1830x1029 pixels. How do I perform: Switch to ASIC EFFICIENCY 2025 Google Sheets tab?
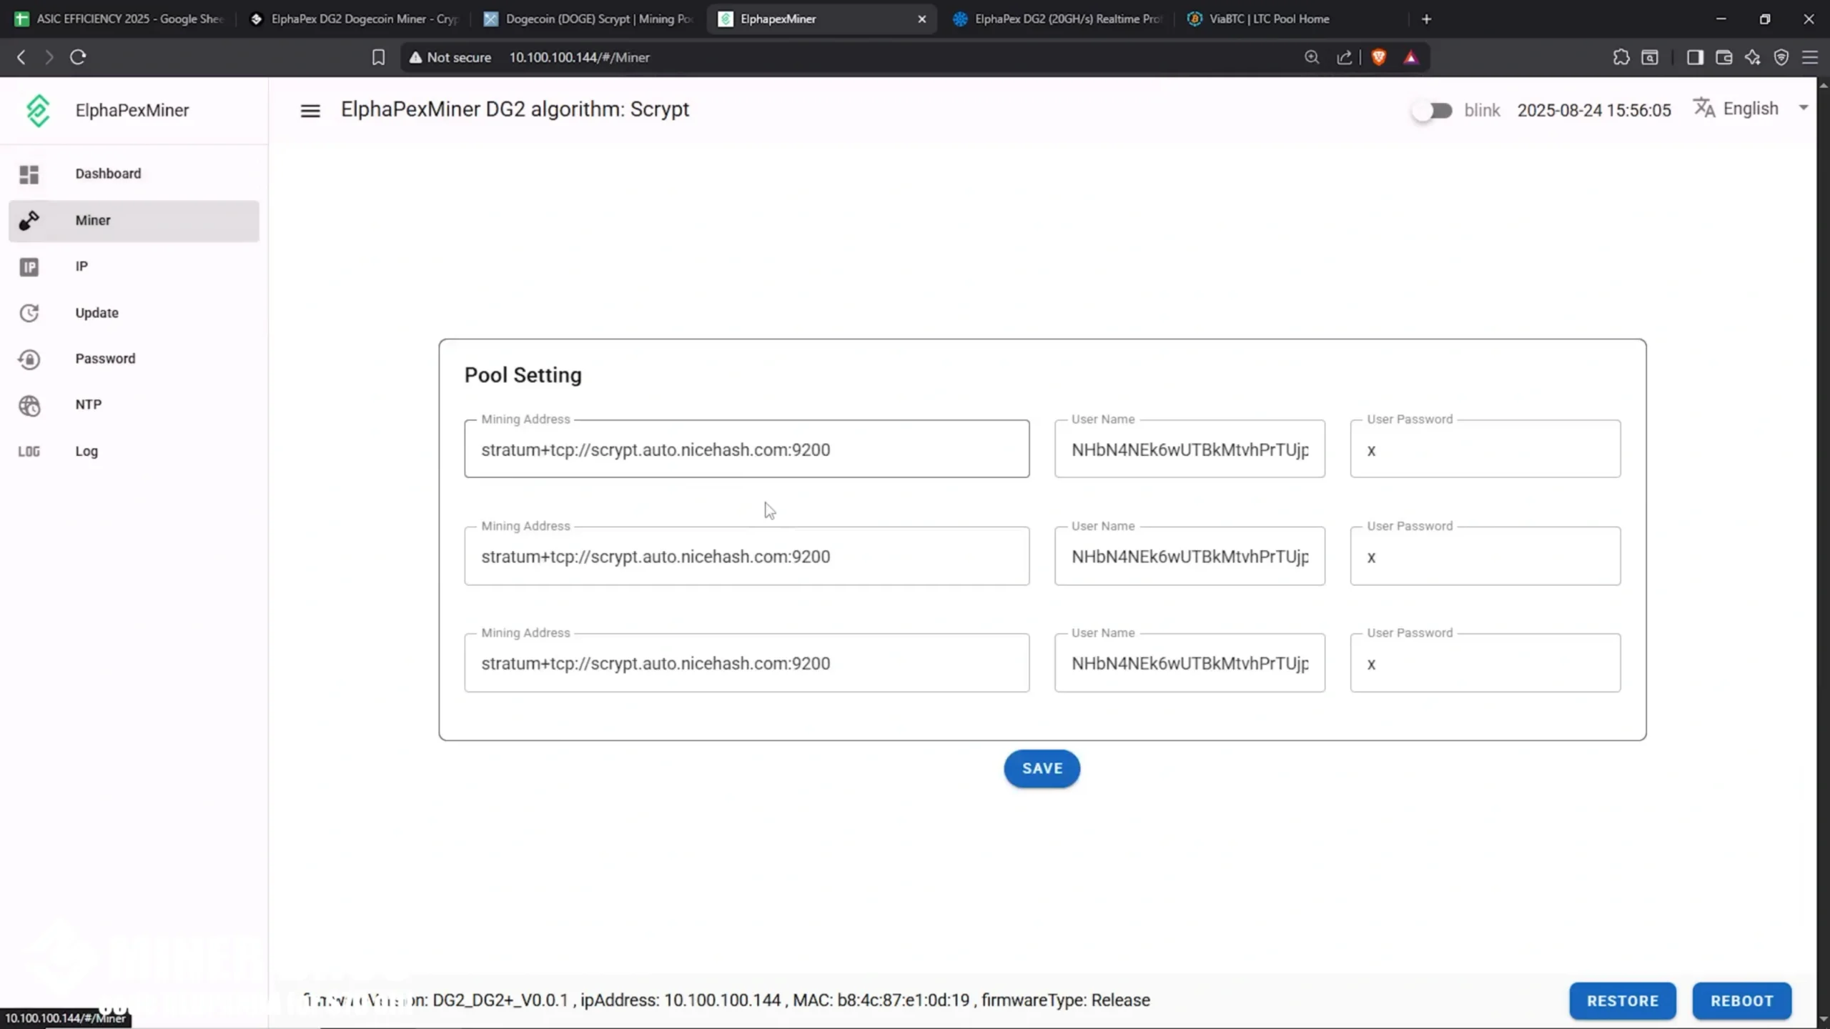pos(119,19)
